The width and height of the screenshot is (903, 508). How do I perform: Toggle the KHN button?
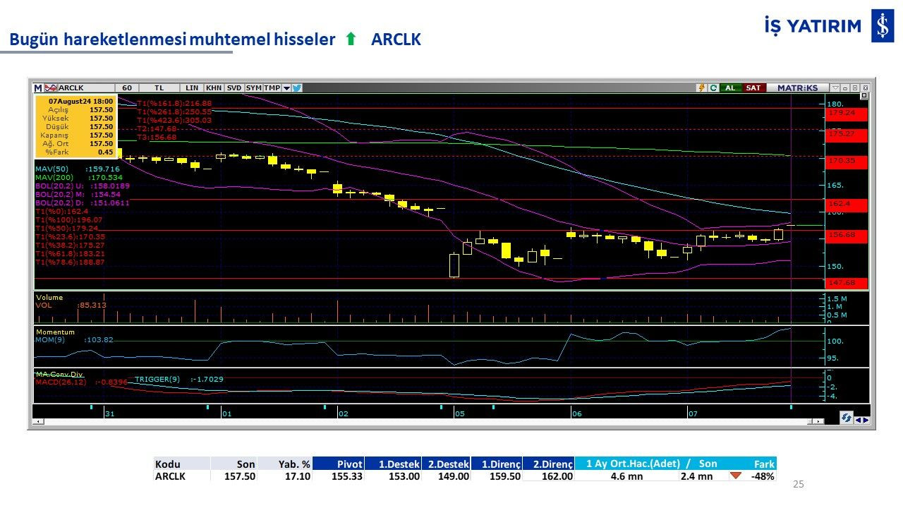point(214,88)
